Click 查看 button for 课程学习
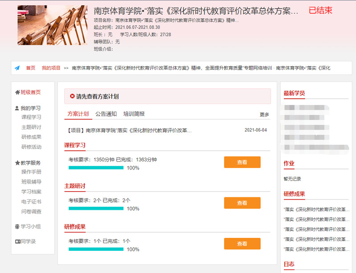Viewport: 356px width, 273px height. click(242, 162)
